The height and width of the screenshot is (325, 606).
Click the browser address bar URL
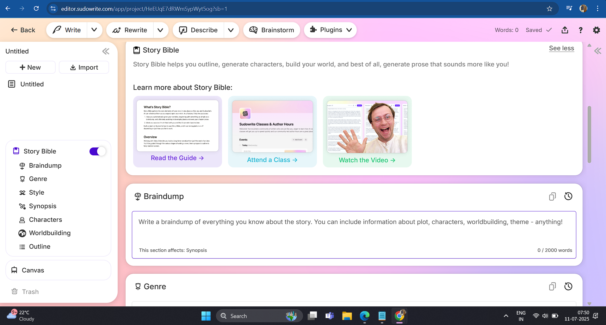[144, 9]
